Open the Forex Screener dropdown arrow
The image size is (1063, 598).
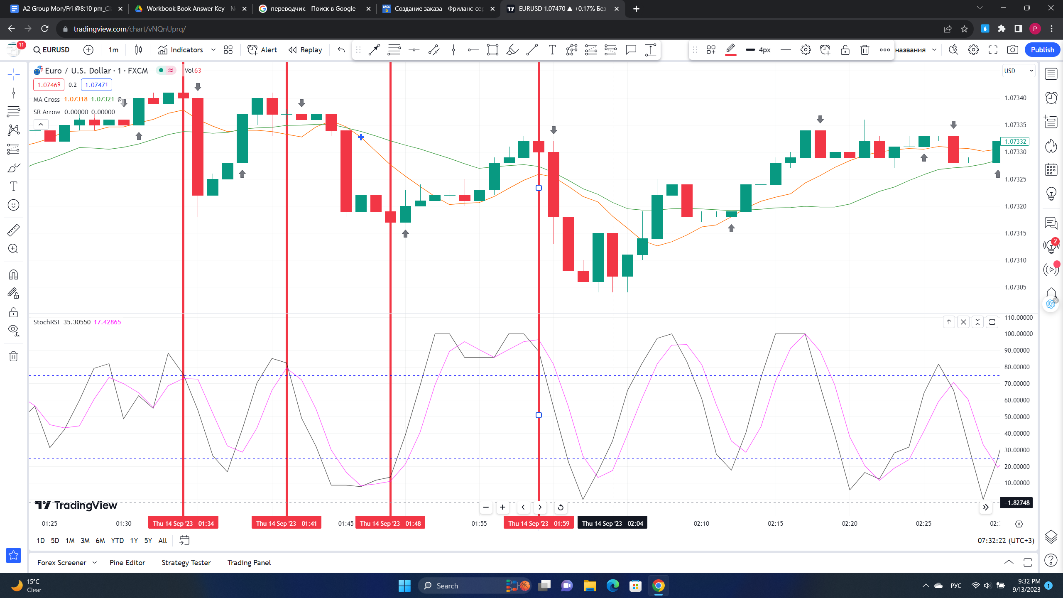pyautogui.click(x=95, y=563)
